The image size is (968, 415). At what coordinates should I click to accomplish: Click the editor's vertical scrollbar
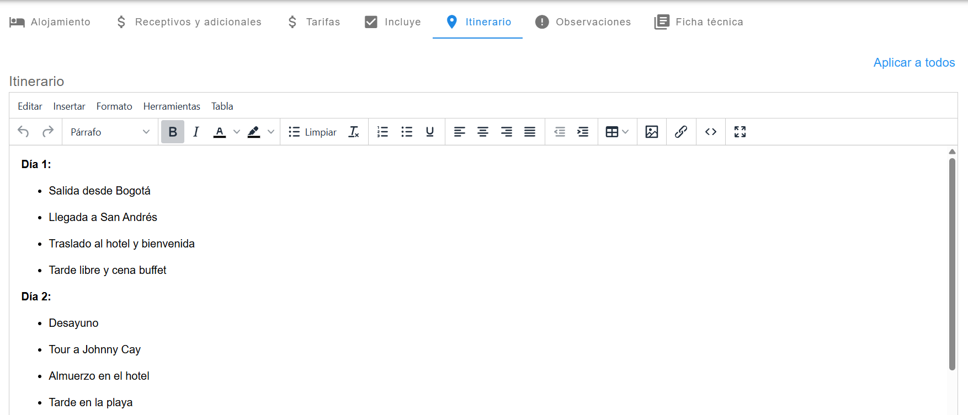tap(952, 265)
